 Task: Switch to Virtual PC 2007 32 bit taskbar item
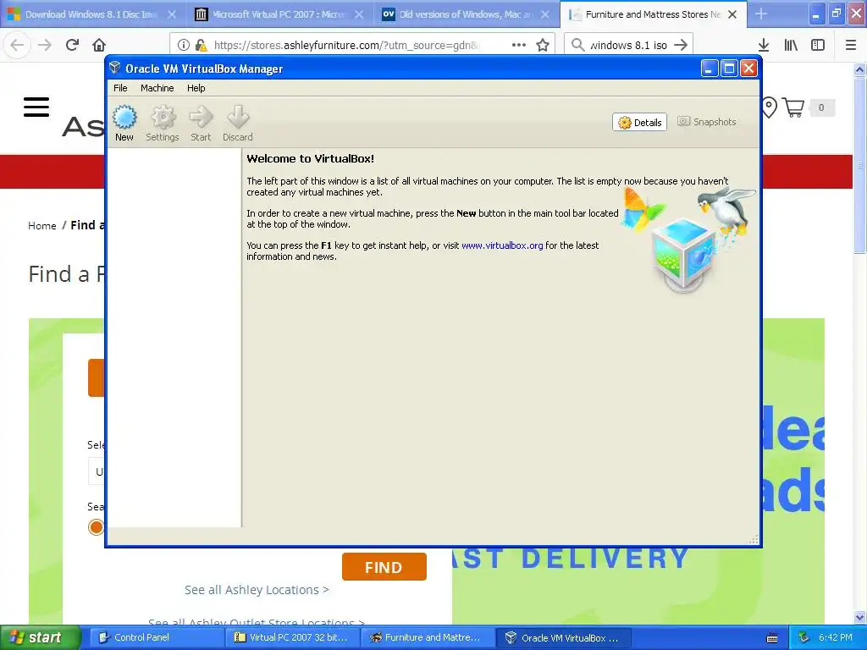292,638
